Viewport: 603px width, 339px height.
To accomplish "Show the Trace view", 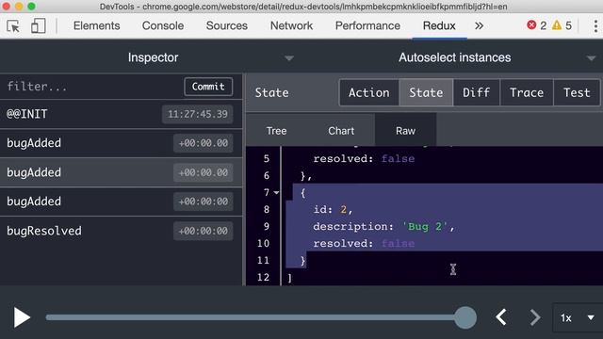I will coord(527,92).
